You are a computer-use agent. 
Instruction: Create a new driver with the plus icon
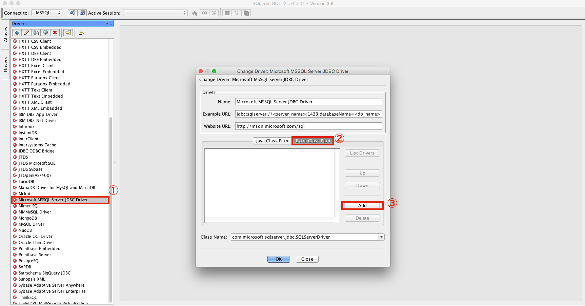(x=17, y=33)
